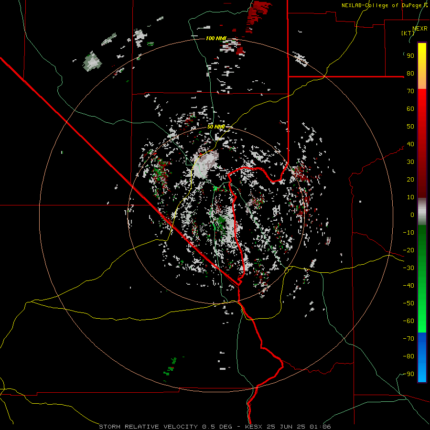Click the blue bottom segment of color bar
The width and height of the screenshot is (430, 430).
coord(422,357)
